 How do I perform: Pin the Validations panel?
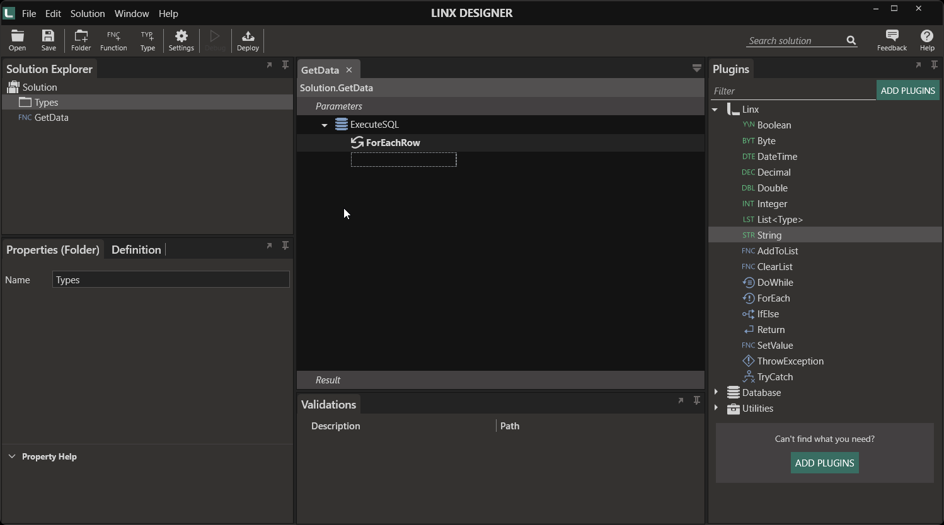click(697, 400)
